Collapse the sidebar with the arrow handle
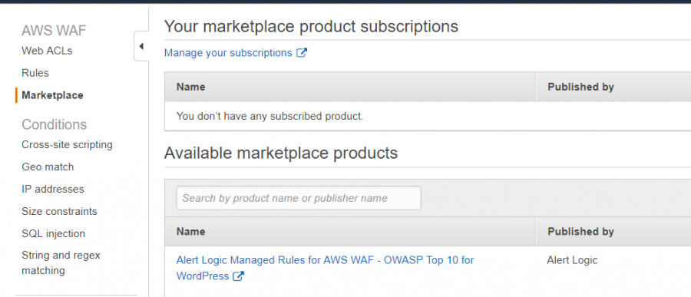 pos(141,46)
